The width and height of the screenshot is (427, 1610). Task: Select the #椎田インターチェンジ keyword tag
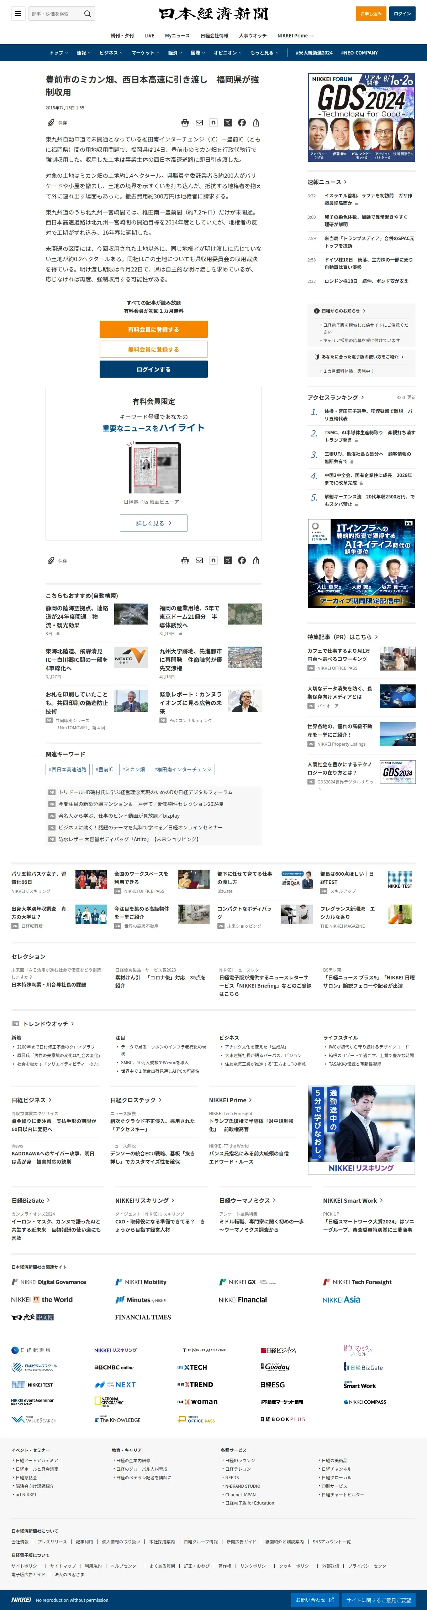[x=183, y=770]
